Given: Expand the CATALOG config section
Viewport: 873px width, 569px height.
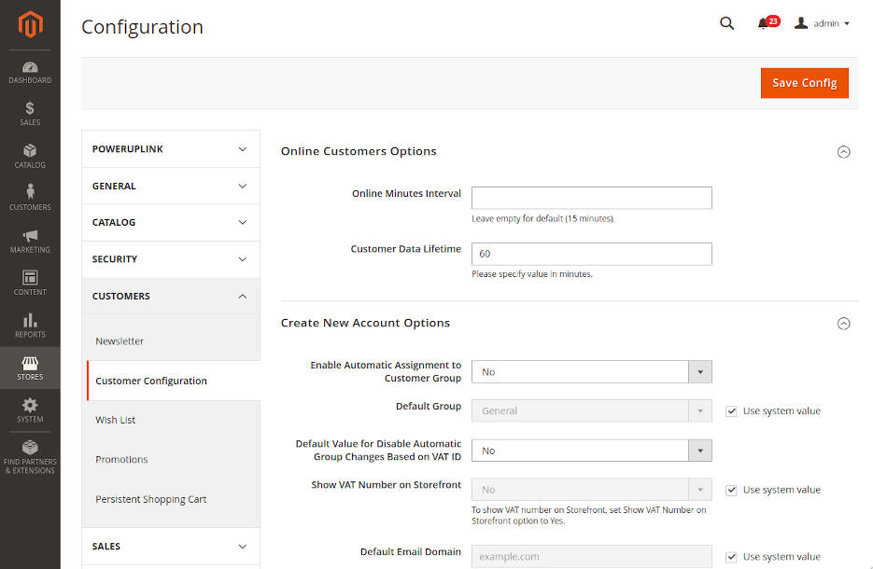Looking at the screenshot, I should (170, 223).
